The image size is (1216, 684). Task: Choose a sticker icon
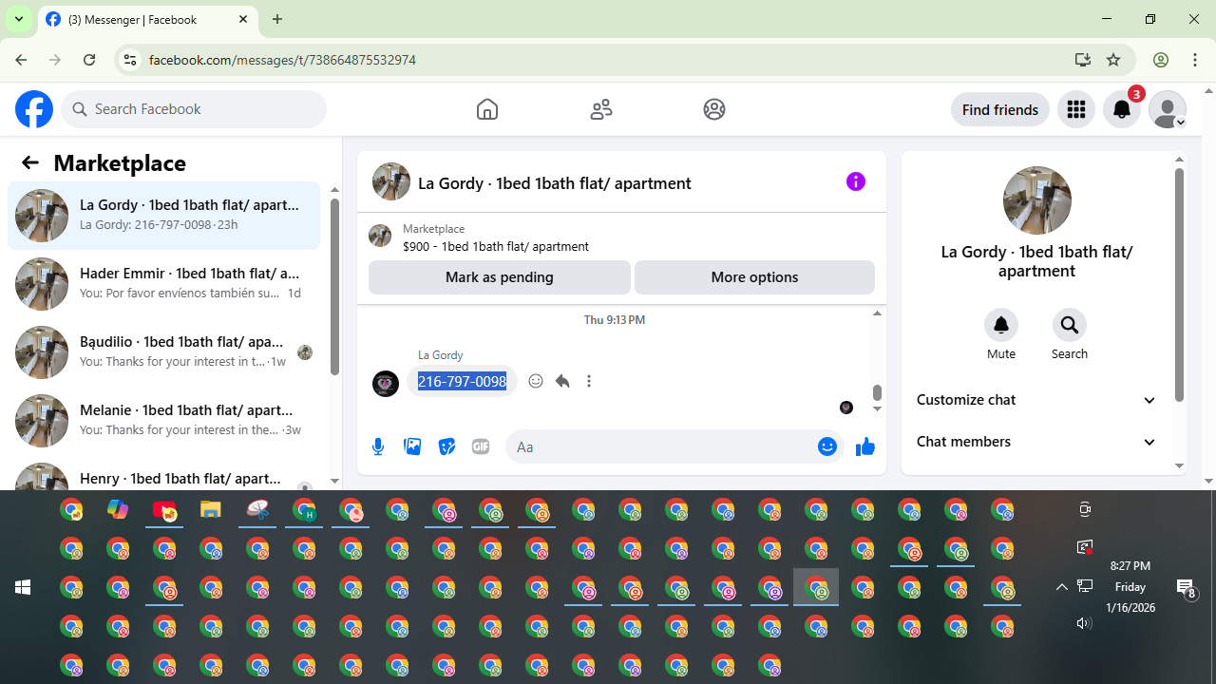click(x=446, y=446)
